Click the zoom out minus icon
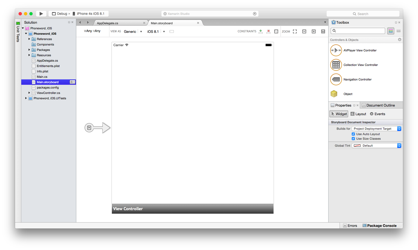This screenshot has width=418, height=250. pyautogui.click(x=304, y=31)
